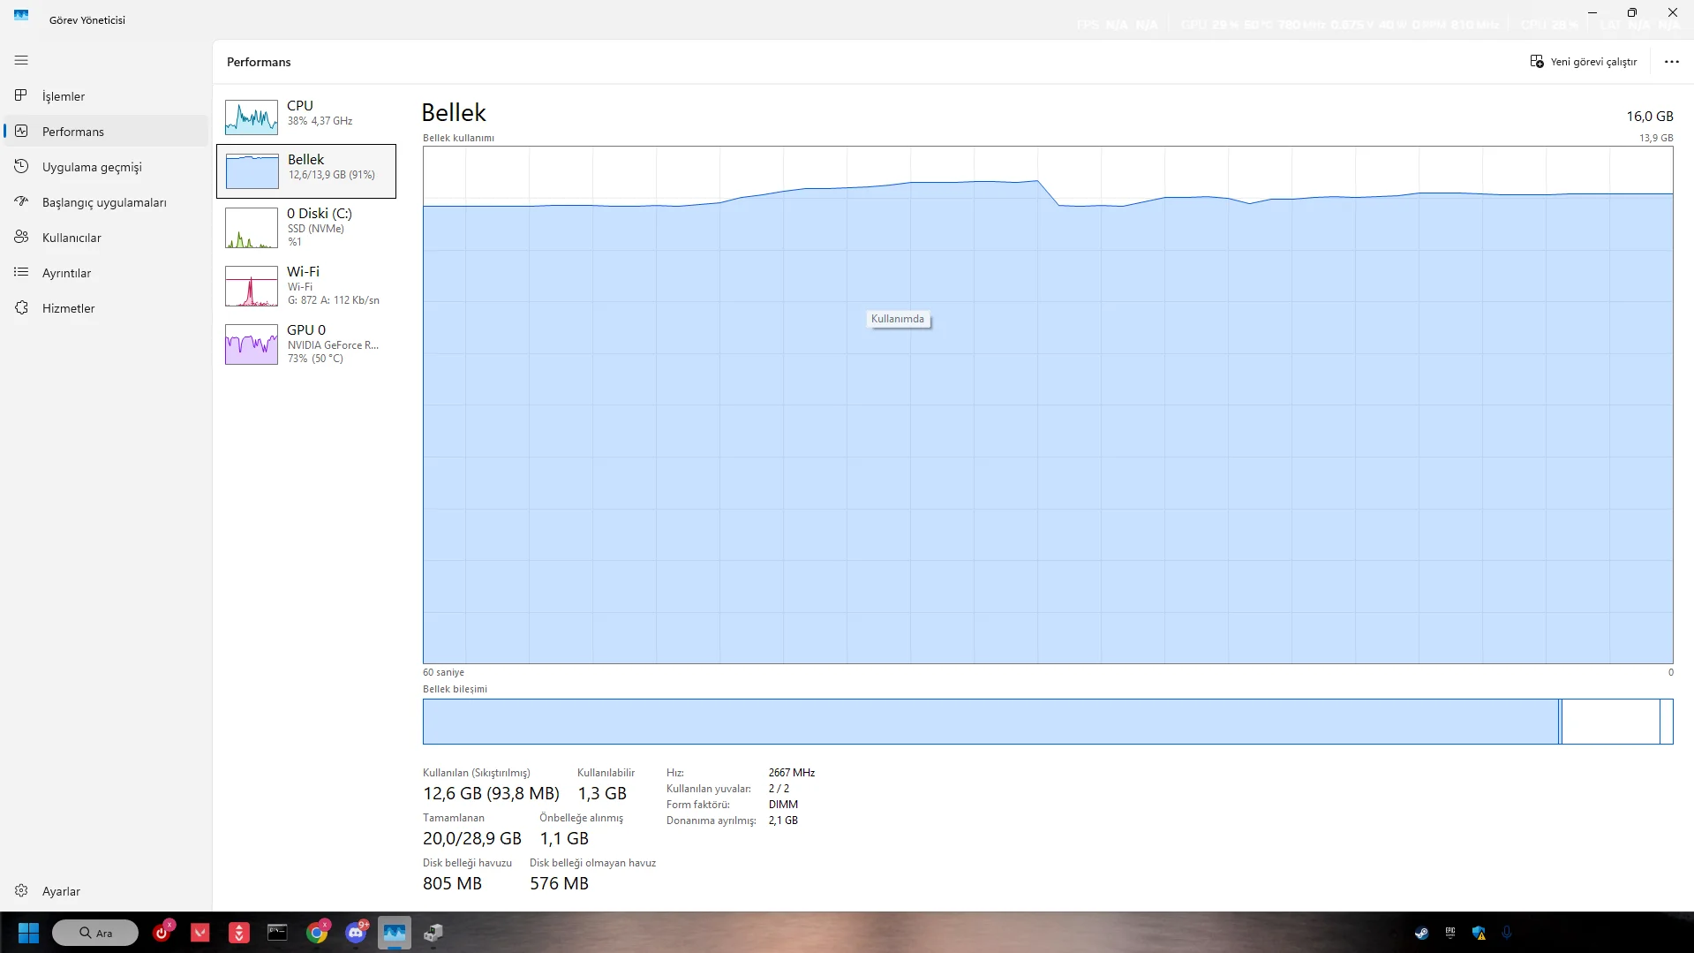Click the Hizmetler puzzle icon
The image size is (1694, 953).
[x=21, y=307]
